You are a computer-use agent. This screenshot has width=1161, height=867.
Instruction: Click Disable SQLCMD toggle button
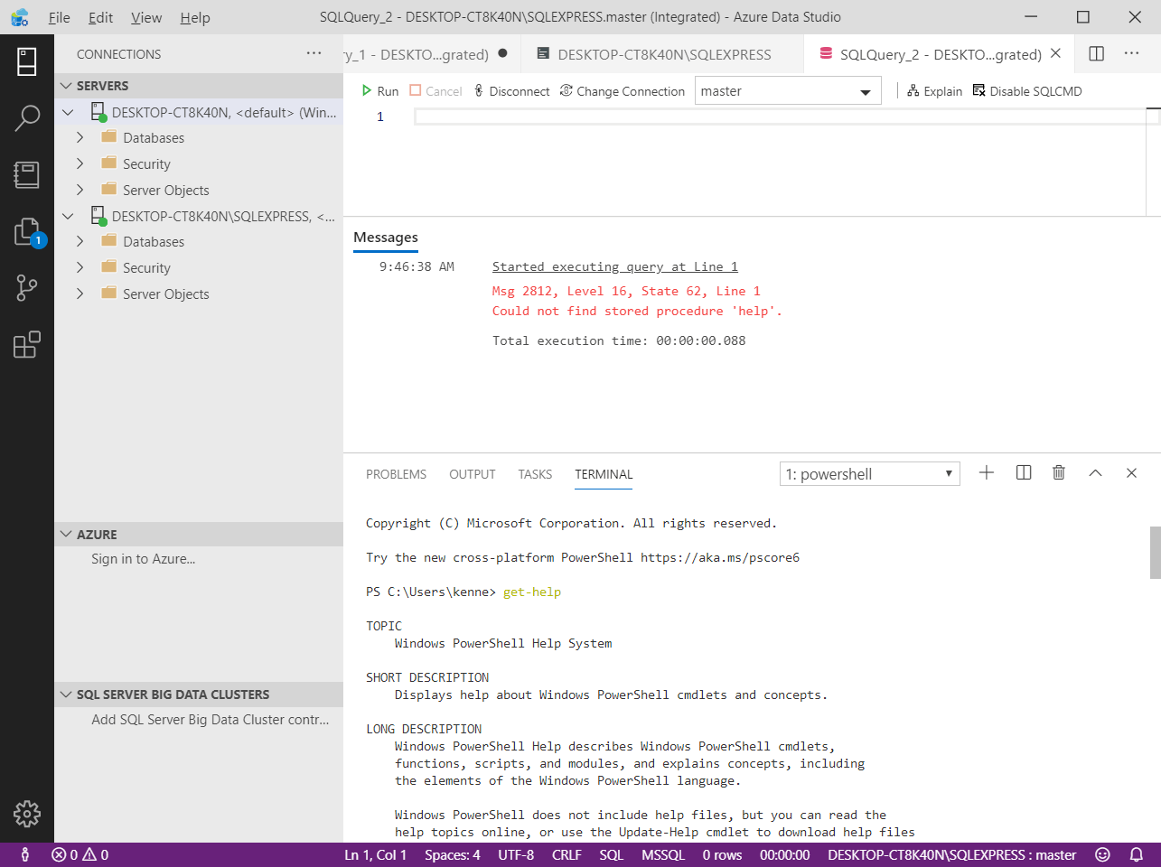[1027, 91]
